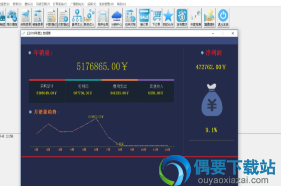
Task: Open the 订单系统(O) menu
Action: 60,4
